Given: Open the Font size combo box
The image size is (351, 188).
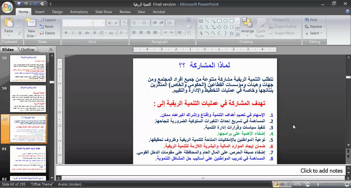Looking at the screenshot, I should 99,23.
